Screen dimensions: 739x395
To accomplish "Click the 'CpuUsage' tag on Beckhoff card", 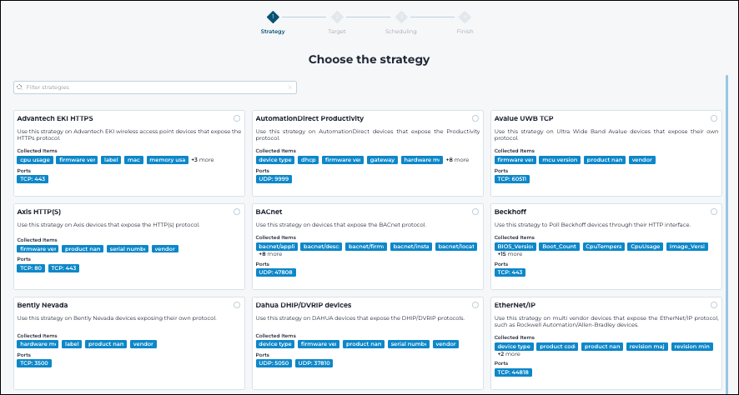I will 646,247.
